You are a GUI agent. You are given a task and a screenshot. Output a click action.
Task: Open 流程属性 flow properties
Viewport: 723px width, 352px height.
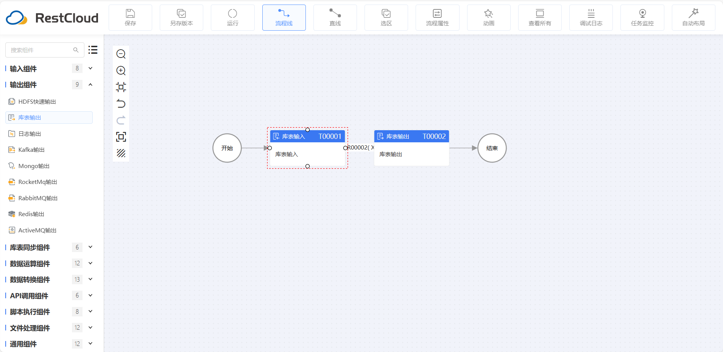[437, 18]
